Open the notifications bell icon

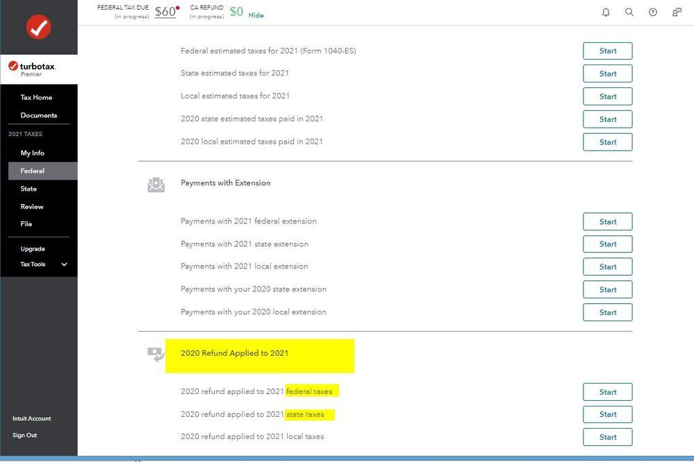pos(606,12)
